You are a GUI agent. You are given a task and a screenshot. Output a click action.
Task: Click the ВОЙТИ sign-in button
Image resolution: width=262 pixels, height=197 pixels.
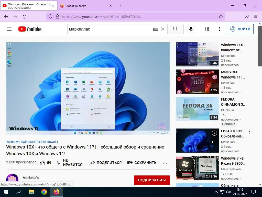point(240,29)
